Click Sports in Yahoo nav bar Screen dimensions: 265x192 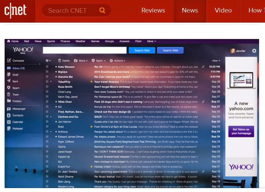(51, 41)
